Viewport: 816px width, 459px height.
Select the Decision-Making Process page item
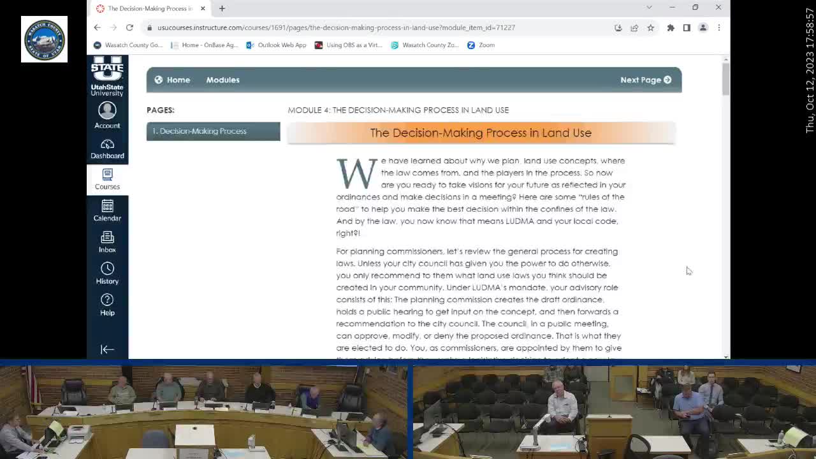tap(213, 131)
